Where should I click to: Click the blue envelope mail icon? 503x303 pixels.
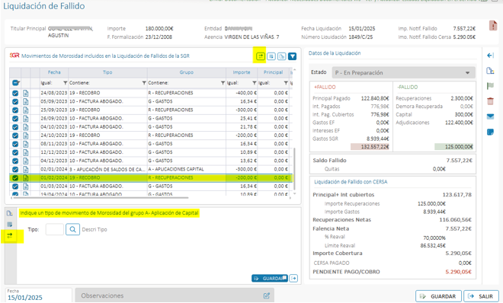coord(491,116)
